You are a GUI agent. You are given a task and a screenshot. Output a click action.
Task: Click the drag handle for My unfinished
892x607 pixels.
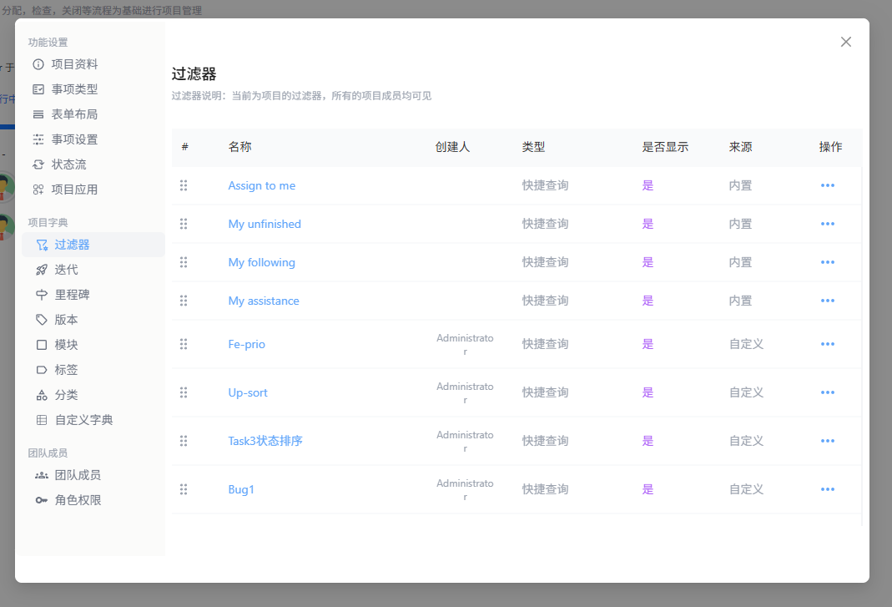[184, 224]
